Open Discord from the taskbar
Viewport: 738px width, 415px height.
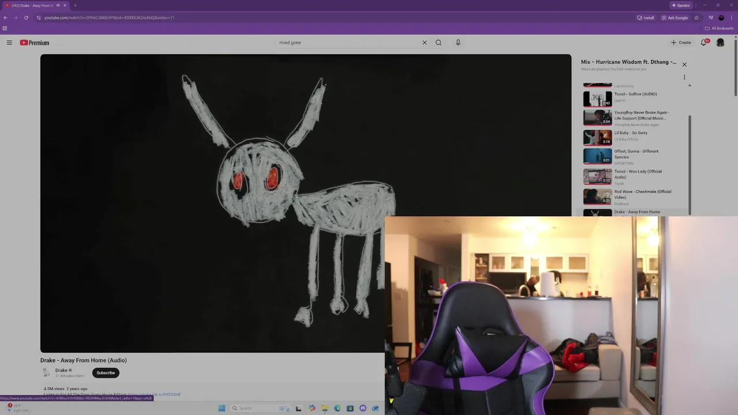(363, 408)
